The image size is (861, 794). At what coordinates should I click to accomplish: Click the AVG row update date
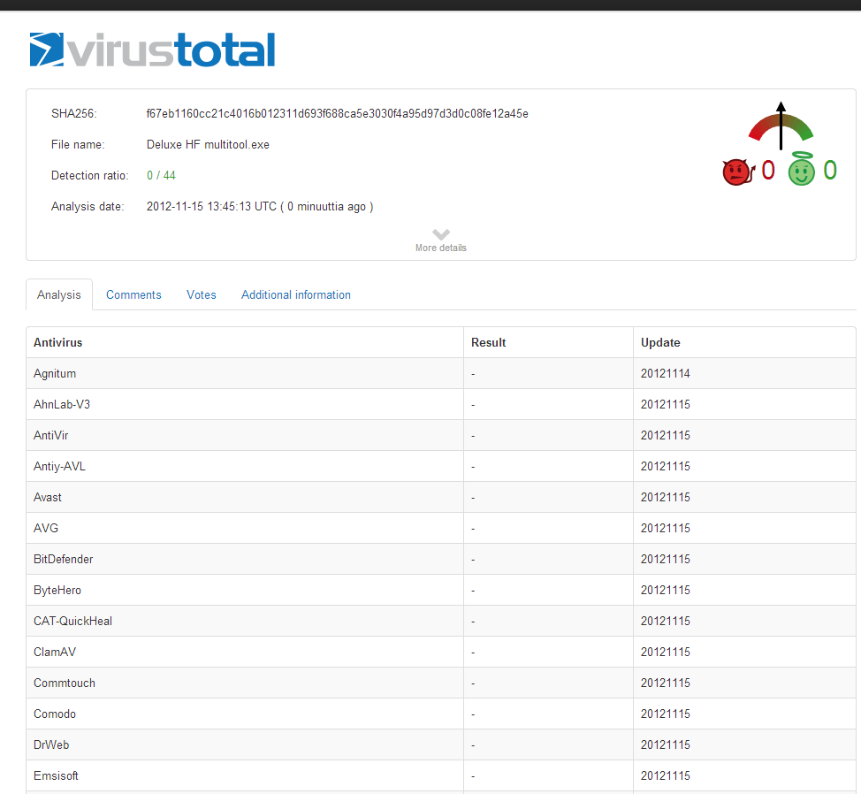(665, 528)
